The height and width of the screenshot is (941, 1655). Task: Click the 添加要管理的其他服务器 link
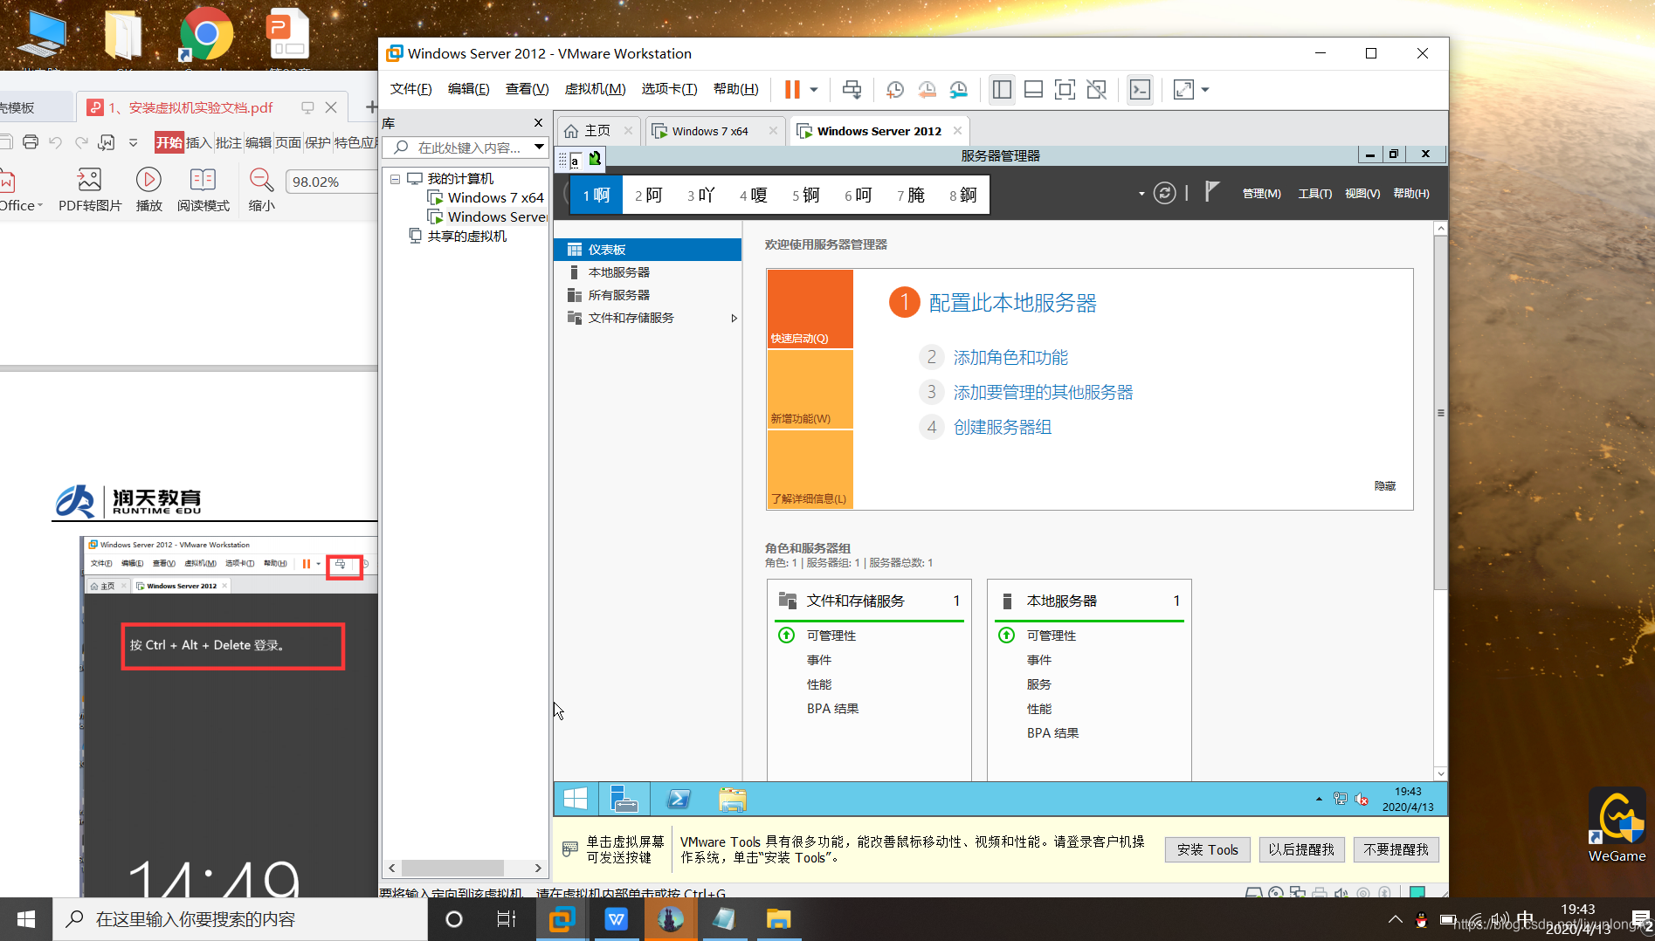coord(1043,392)
